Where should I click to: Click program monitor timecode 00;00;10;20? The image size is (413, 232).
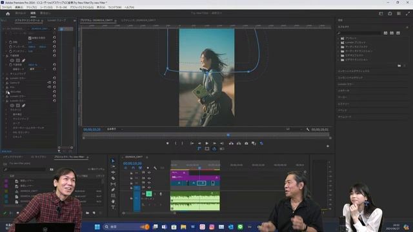click(x=92, y=130)
